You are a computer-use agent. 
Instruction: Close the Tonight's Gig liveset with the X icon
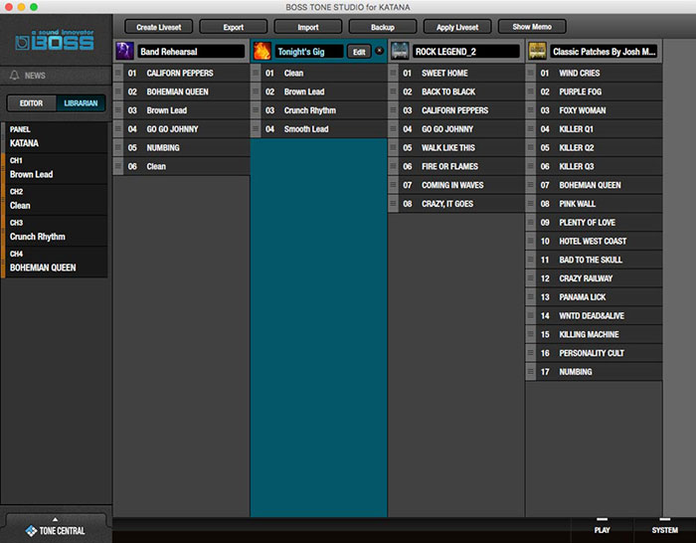pos(379,51)
